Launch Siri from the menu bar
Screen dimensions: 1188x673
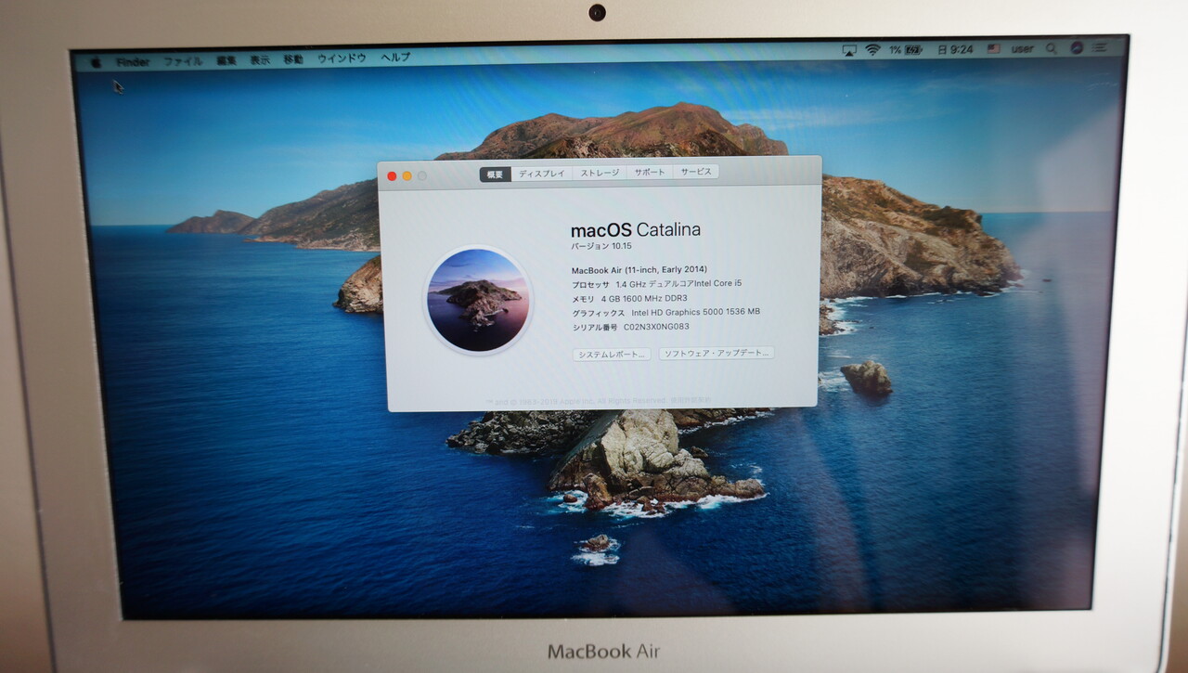click(x=1077, y=47)
